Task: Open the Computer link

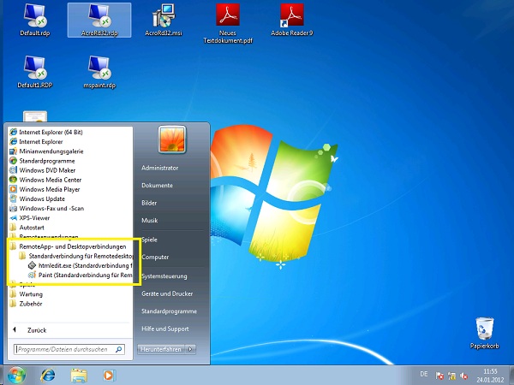Action: (155, 257)
